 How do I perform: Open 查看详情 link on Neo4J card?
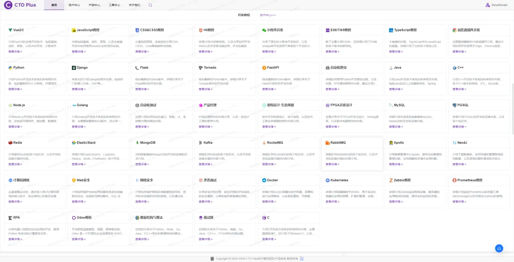(x=459, y=165)
